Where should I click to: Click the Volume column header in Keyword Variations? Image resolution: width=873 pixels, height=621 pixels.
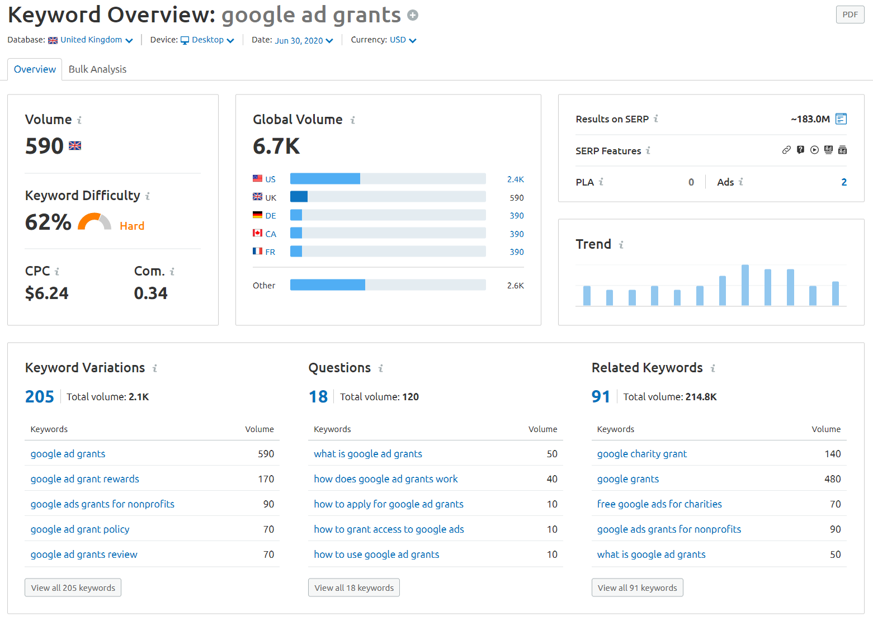[259, 429]
